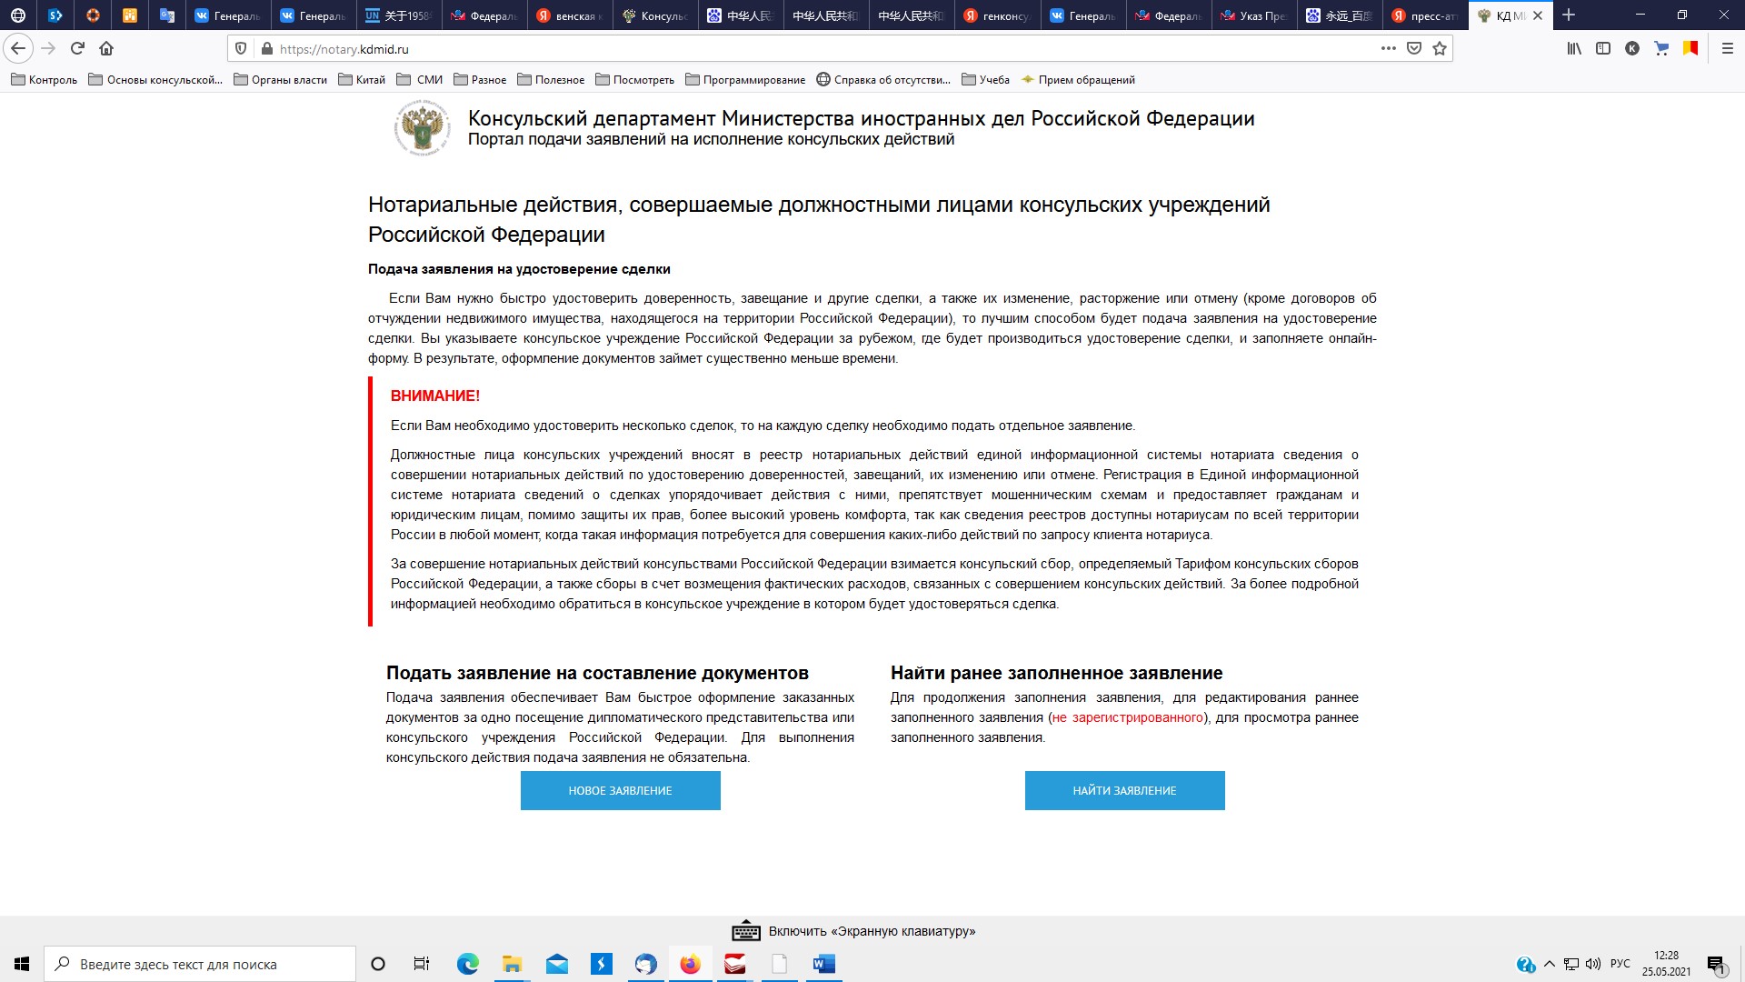Viewport: 1745px width, 982px height.
Task: Click the tracking protection shield icon
Action: 241,49
